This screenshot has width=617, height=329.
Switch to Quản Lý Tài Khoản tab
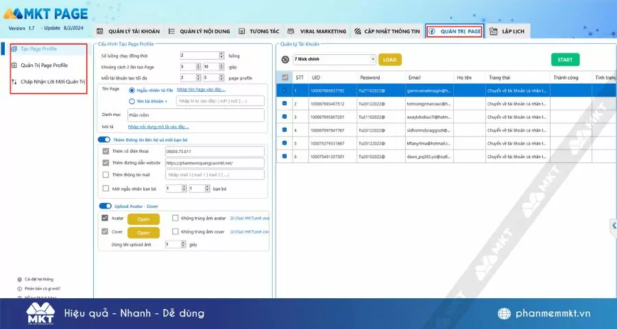point(129,31)
